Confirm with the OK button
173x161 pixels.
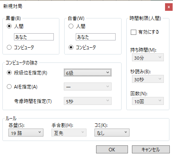pyautogui.click(x=112, y=149)
